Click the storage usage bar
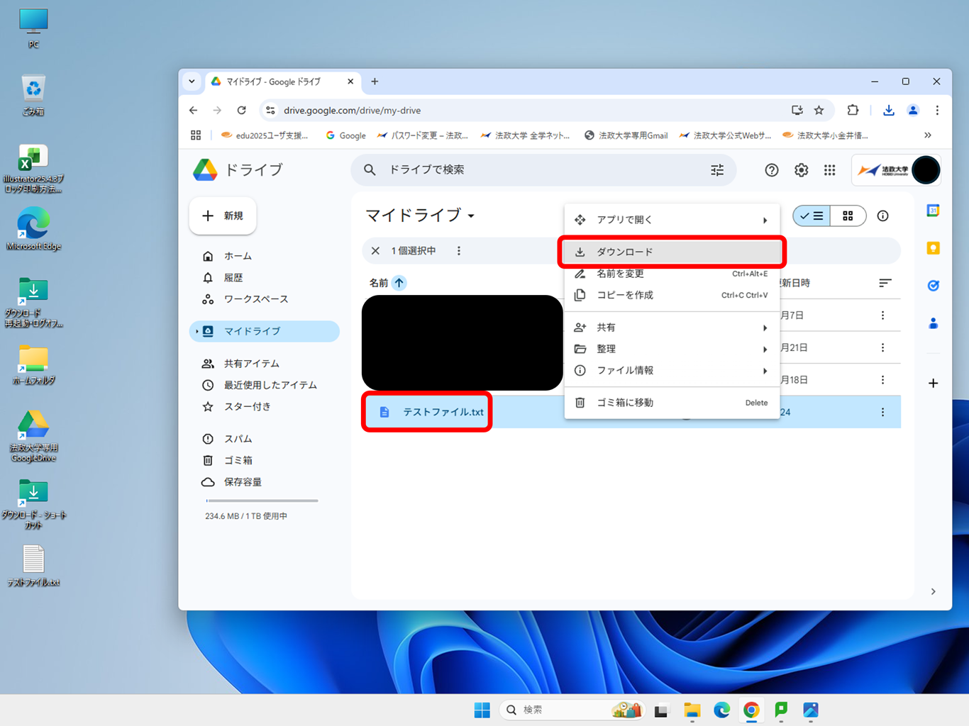Viewport: 969px width, 726px height. [262, 501]
